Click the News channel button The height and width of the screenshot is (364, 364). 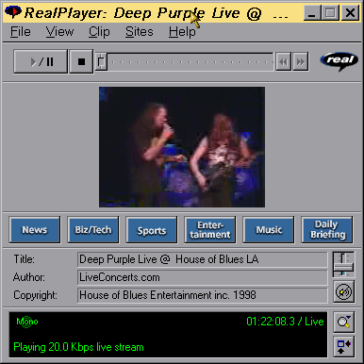[x=35, y=230]
